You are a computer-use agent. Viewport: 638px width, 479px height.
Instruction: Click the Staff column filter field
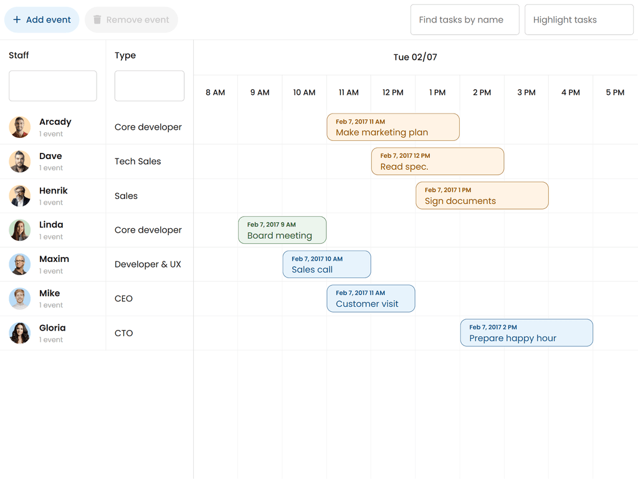53,86
